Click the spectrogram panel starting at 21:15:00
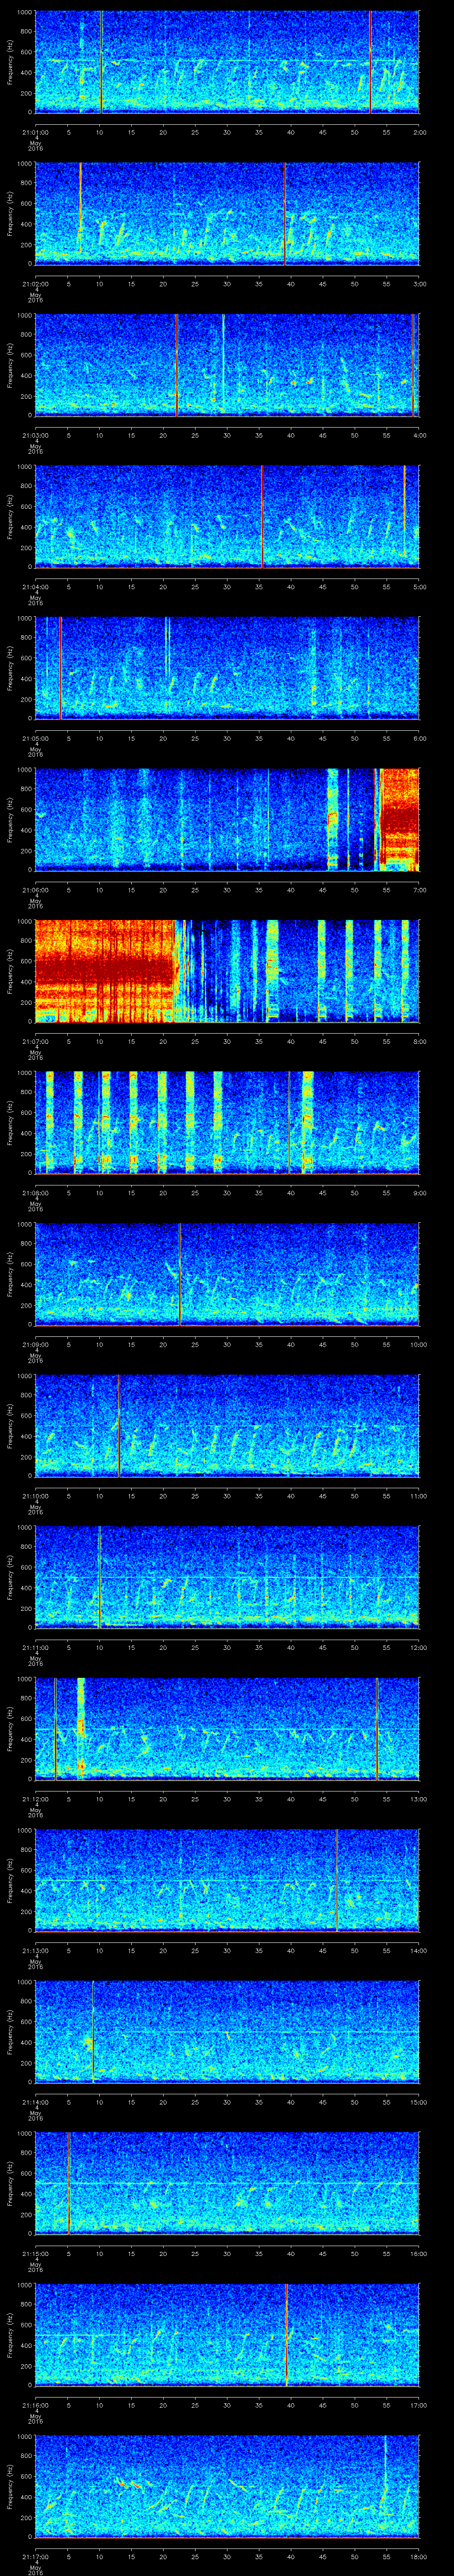The height and width of the screenshot is (2576, 454). pyautogui.click(x=227, y=2183)
